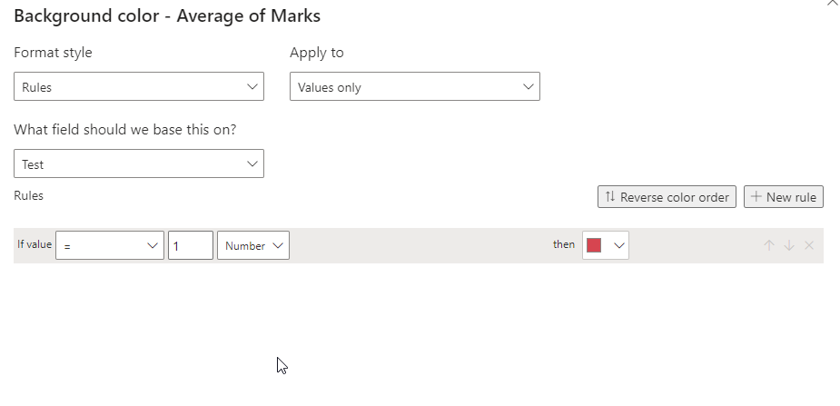The width and height of the screenshot is (840, 406).
Task: Click the chevron arrow in the Rules format box
Action: [252, 87]
